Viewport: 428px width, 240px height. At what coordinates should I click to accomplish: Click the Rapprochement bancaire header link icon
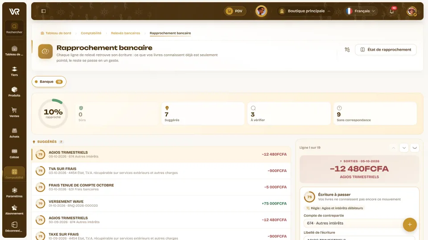(x=45, y=52)
